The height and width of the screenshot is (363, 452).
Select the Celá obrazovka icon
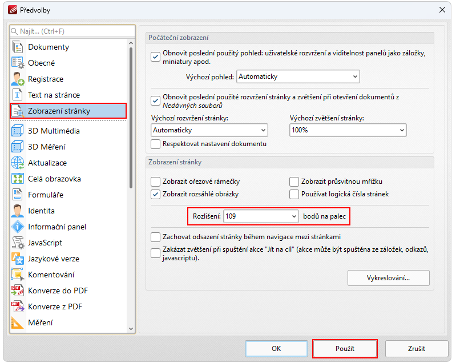pyautogui.click(x=17, y=179)
